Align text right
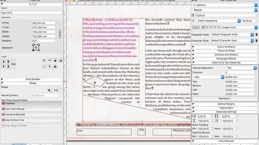The image size is (259, 145). pos(211,27)
